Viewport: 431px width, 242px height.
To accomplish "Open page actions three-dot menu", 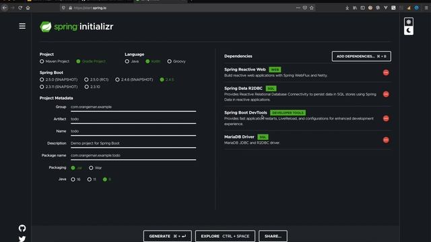I will (x=298, y=7).
